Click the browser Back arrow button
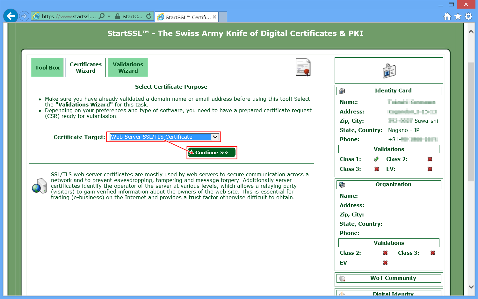Viewport: 478px width, 299px height. (11, 16)
